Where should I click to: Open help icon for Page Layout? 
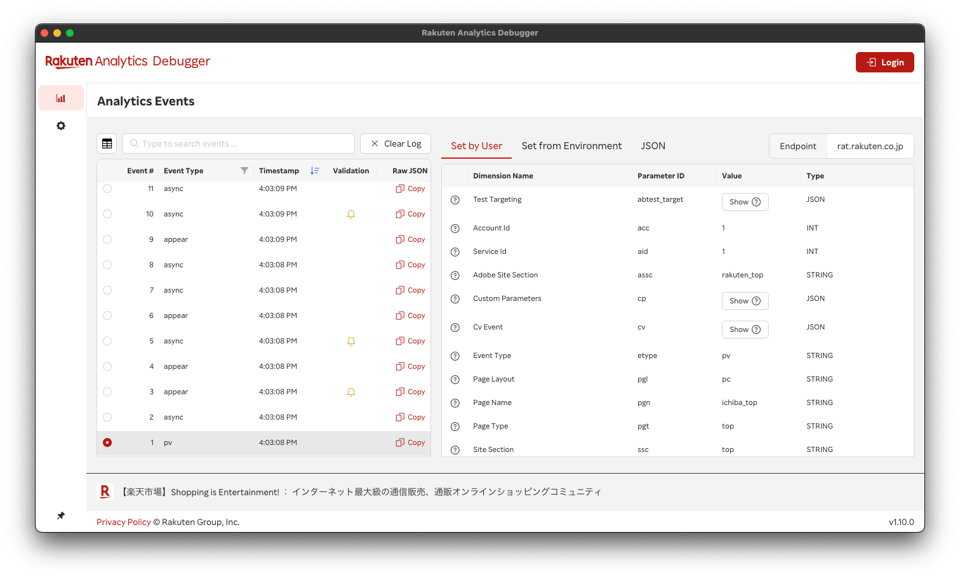(x=455, y=380)
